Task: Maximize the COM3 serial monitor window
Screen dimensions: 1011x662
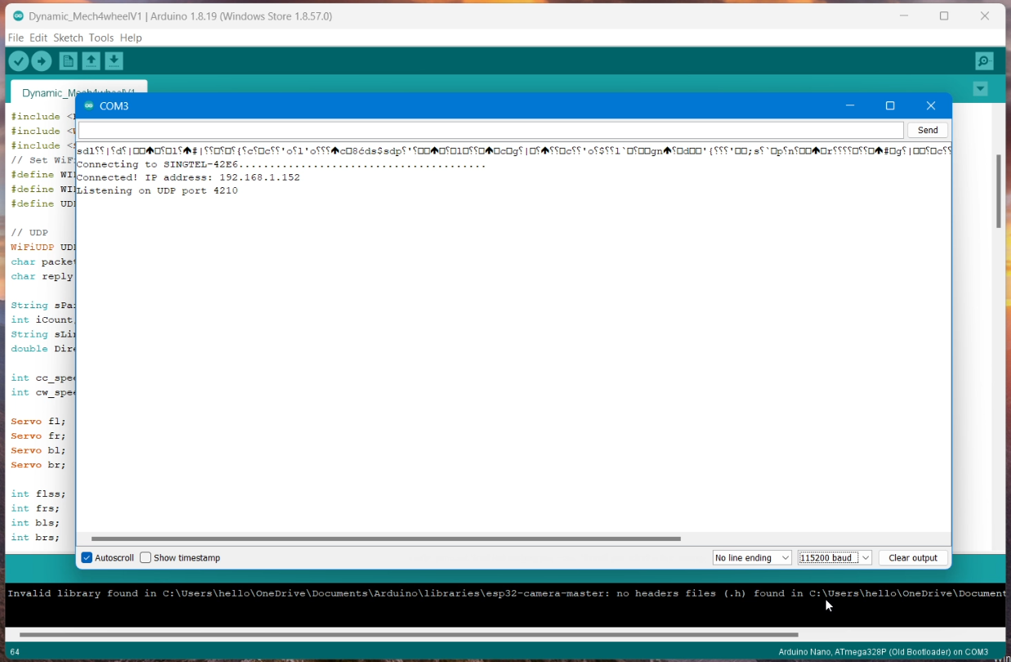Action: tap(890, 105)
